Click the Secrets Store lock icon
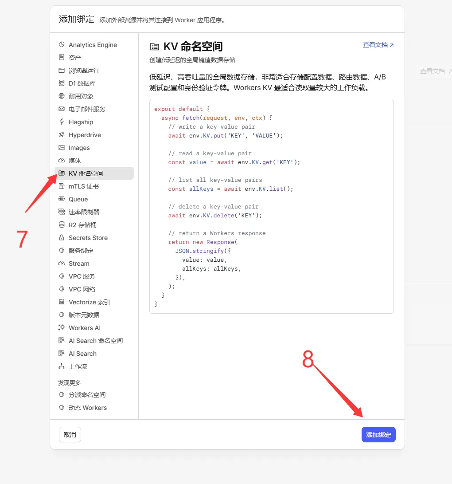452x484 pixels. (62, 237)
